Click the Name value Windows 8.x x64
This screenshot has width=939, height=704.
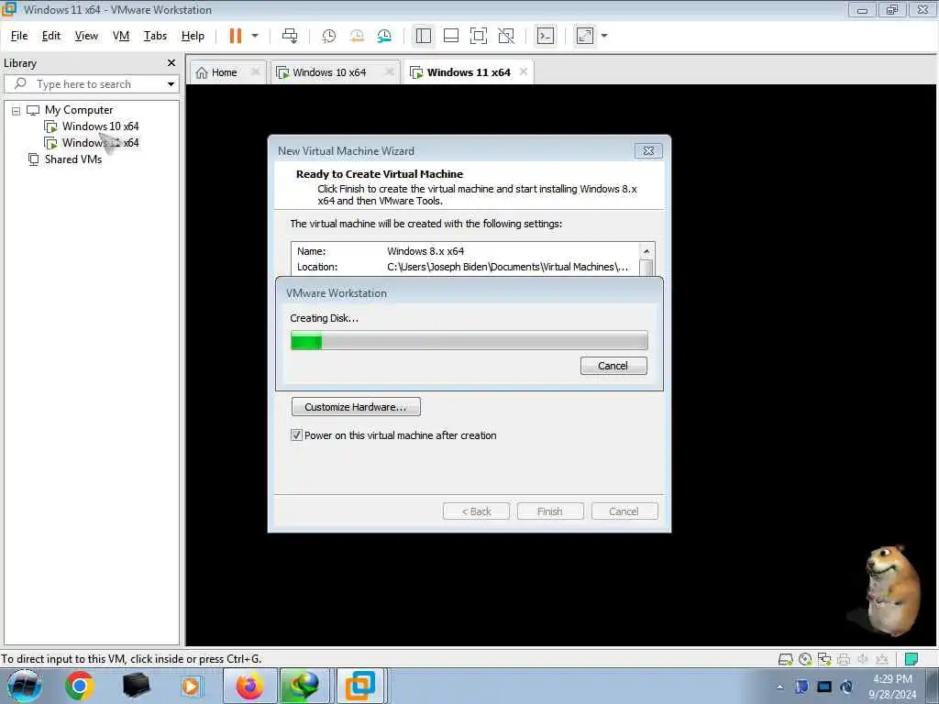(x=425, y=251)
